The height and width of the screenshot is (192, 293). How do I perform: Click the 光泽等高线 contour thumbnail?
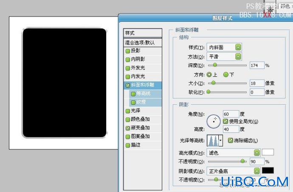pos(213,140)
